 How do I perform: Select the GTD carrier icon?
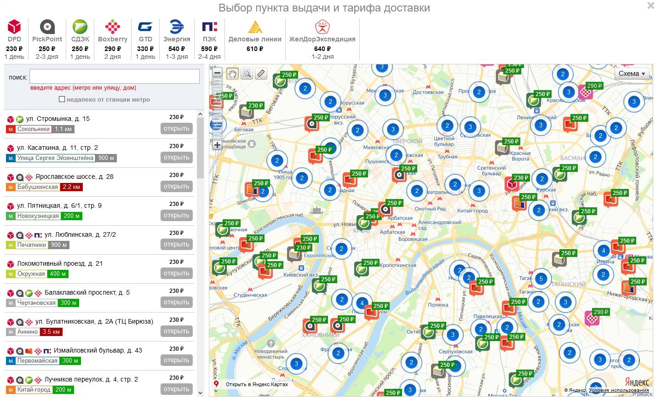[x=145, y=26]
